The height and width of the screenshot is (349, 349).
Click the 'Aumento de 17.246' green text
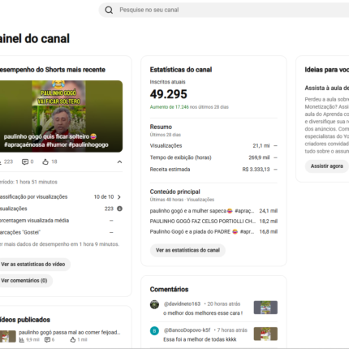coord(170,107)
